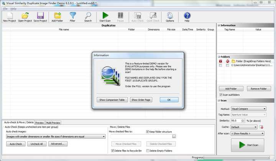
Task: Click the Pause toolbar icon
Action: click(120, 15)
